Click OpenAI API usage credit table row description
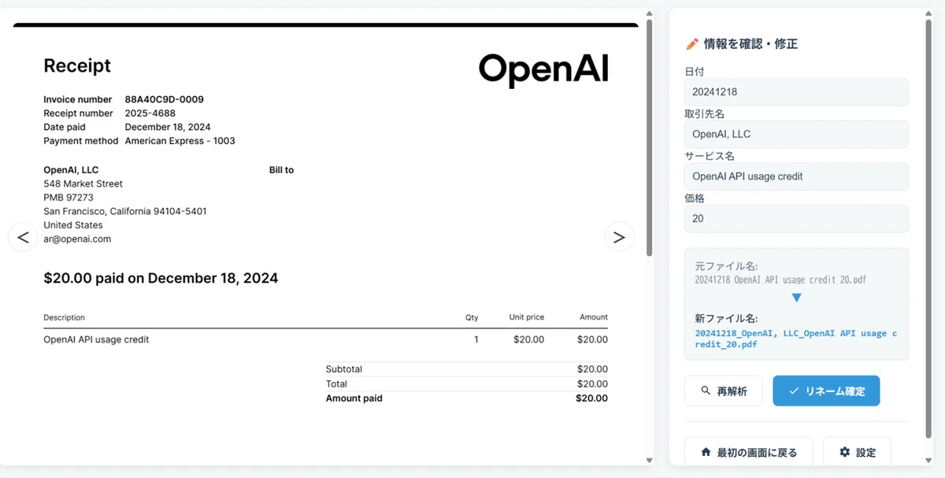Viewport: 945px width, 478px height. point(96,339)
